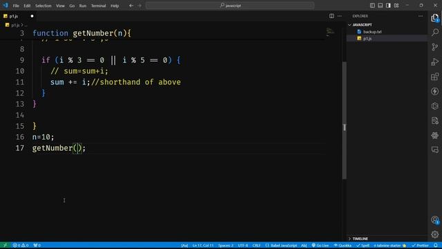Open the editor More Actions ellipsis
442x249 pixels.
340,16
